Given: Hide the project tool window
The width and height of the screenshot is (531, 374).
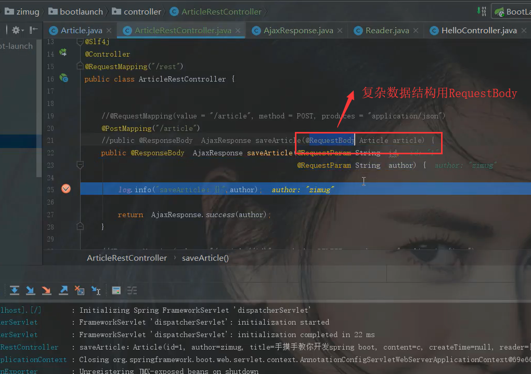Looking at the screenshot, I should [x=33, y=31].
